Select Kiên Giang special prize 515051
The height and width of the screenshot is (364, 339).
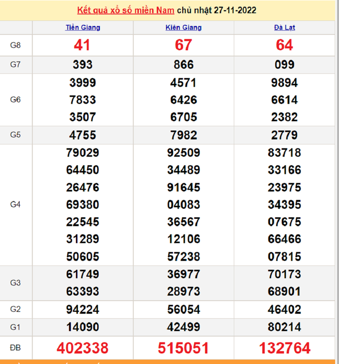(183, 348)
